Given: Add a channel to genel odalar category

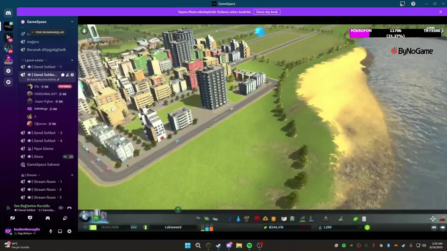Looking at the screenshot, I should pos(72,60).
